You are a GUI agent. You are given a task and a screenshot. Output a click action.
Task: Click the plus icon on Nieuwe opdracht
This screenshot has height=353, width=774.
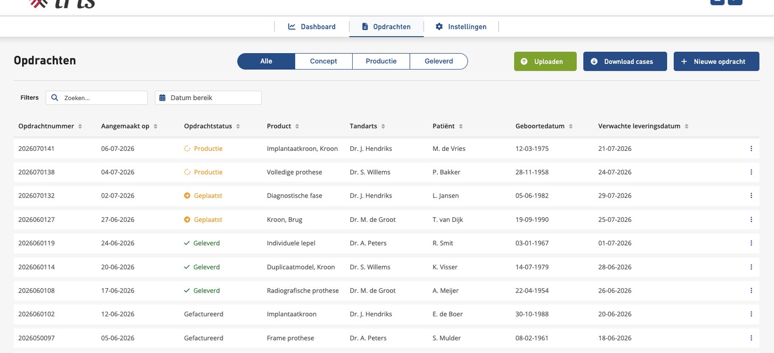(x=684, y=61)
